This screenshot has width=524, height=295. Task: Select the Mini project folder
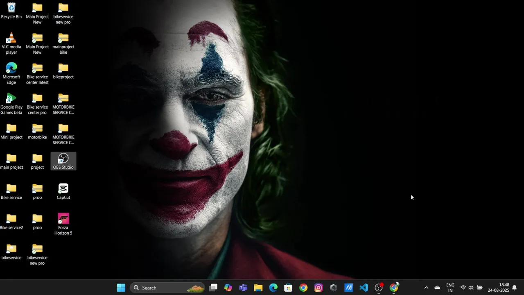[11, 131]
